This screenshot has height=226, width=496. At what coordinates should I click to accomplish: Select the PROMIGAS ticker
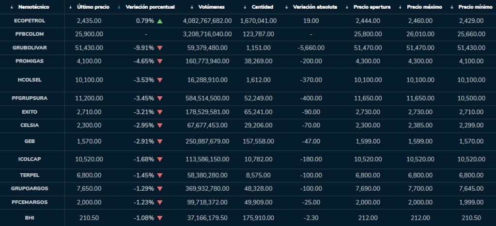point(30,61)
